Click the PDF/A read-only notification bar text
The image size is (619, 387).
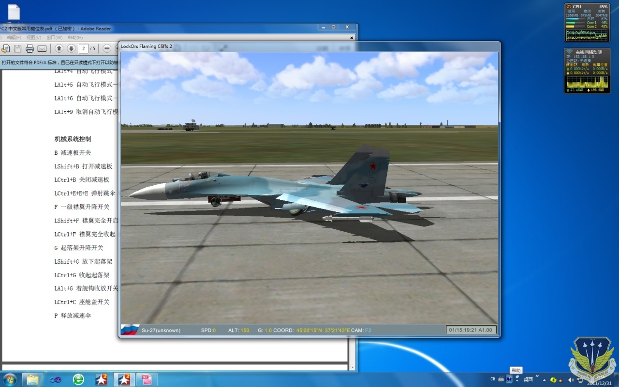59,62
